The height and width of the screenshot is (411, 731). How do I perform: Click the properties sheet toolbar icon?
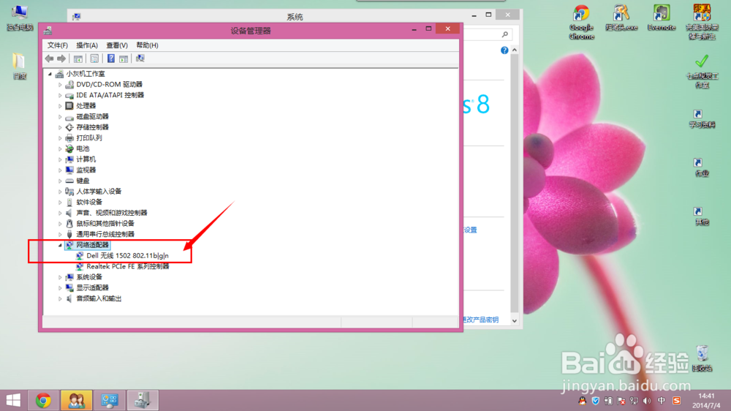pyautogui.click(x=94, y=59)
